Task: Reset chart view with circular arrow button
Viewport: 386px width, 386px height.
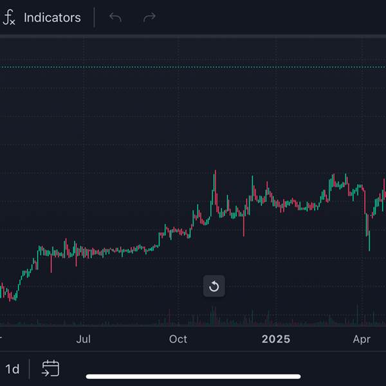Action: pyautogui.click(x=214, y=286)
